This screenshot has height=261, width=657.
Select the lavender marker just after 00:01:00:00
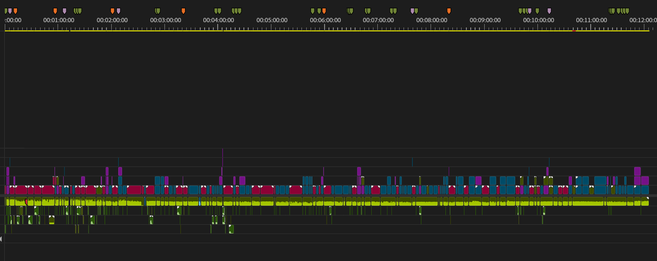point(65,11)
